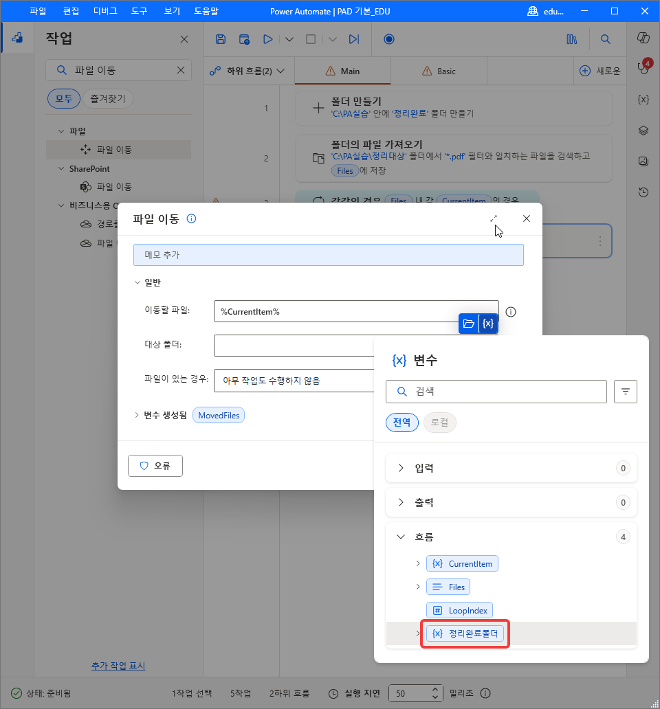Click the flow search magnifier icon
This screenshot has height=709, width=660.
[606, 39]
